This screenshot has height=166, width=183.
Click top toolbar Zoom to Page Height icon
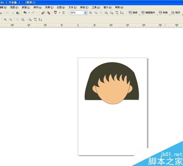pyautogui.click(x=122, y=13)
